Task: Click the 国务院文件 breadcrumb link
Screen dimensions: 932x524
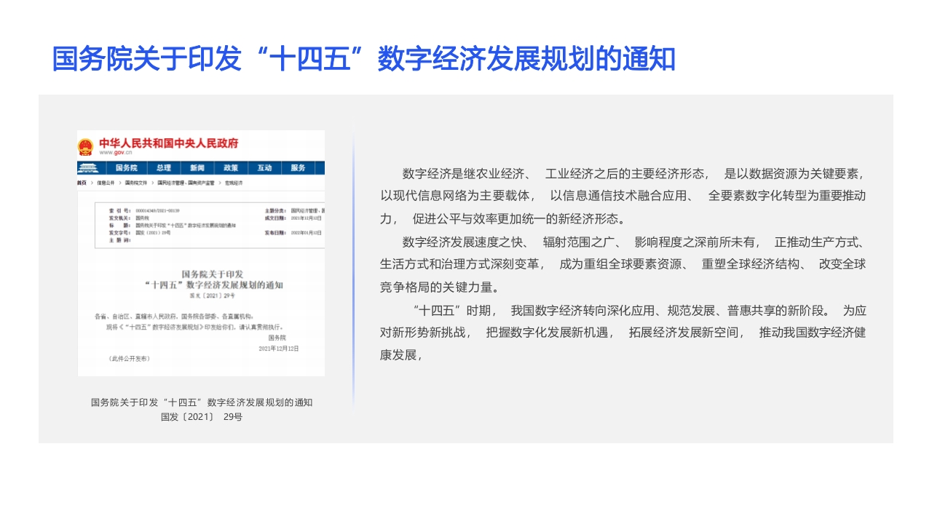Action: tap(135, 183)
